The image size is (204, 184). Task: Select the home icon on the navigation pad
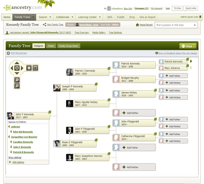coord(29,68)
